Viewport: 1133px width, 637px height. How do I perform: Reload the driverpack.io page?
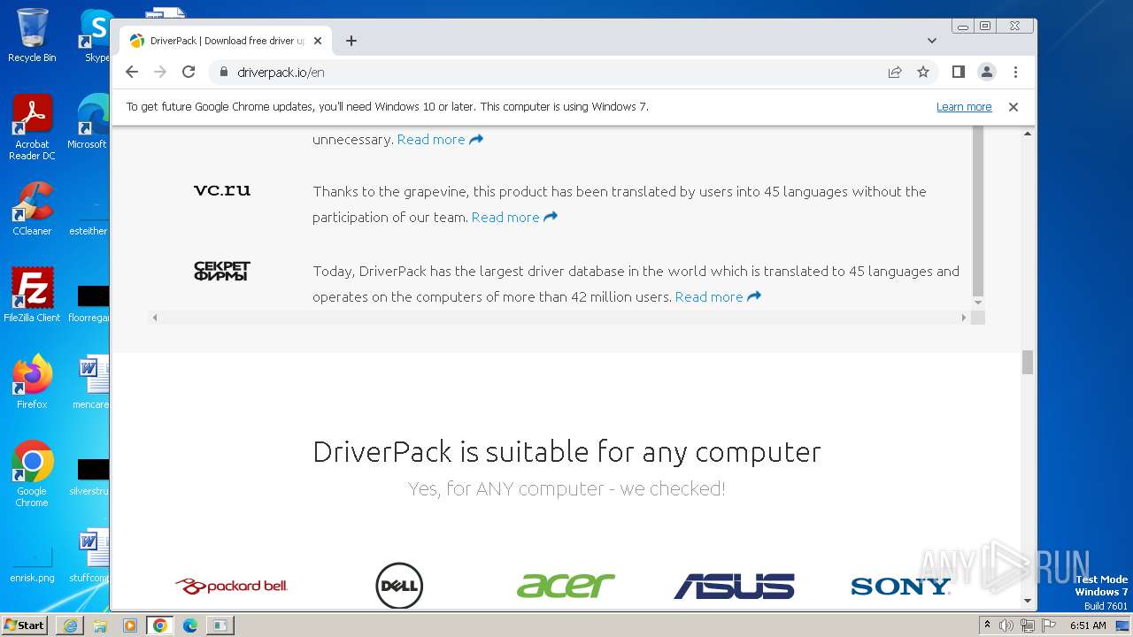(189, 72)
